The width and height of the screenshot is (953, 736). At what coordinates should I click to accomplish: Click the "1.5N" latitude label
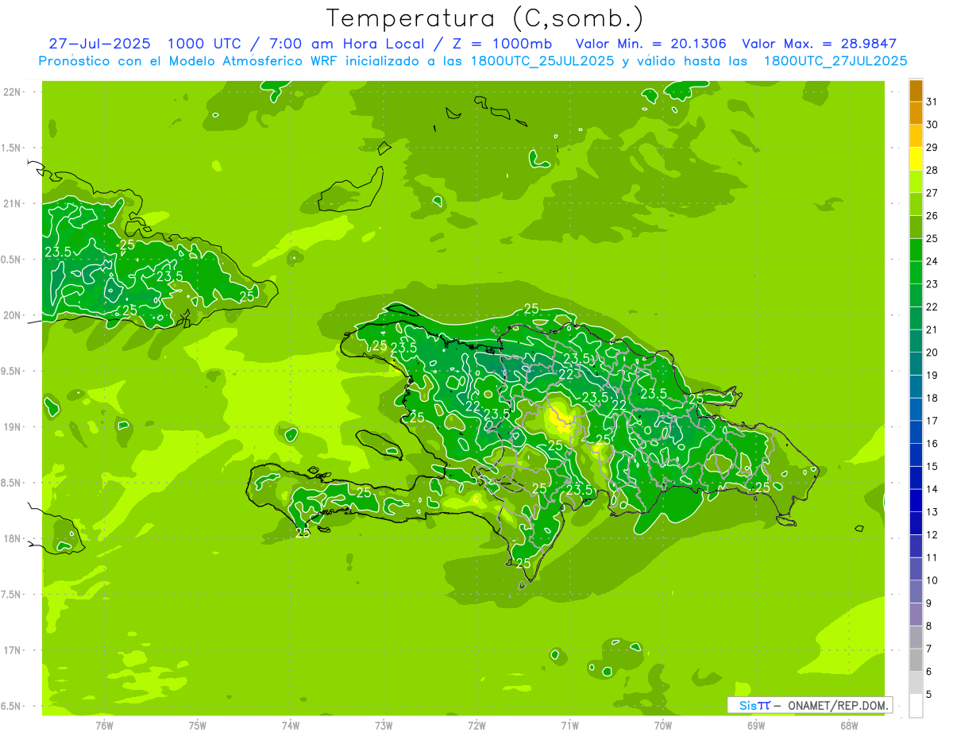pyautogui.click(x=12, y=148)
